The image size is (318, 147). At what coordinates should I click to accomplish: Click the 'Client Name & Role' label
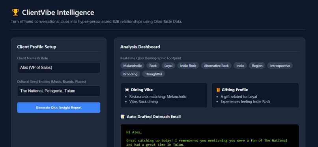point(32,58)
